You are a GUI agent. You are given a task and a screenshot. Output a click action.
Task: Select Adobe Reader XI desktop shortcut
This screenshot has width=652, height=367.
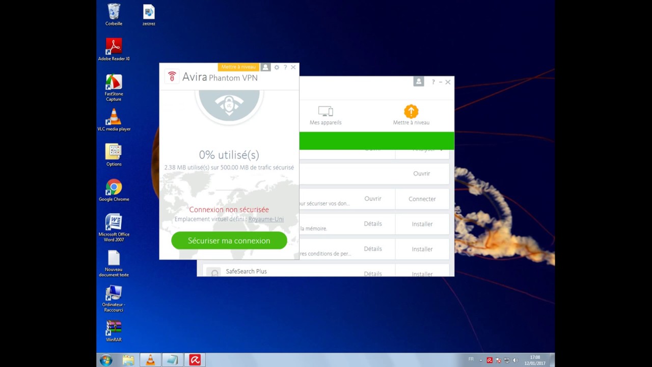[114, 49]
